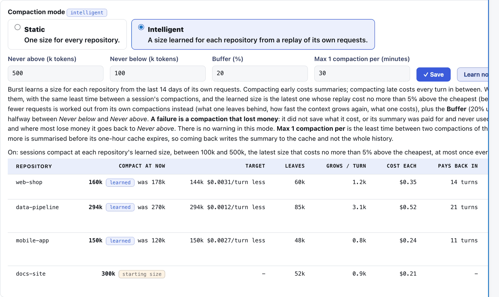Click the 160k compact size for web-shop
This screenshot has width=499, height=297.
click(95, 182)
